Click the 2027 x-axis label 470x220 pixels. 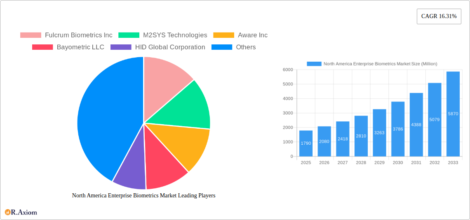pos(343,163)
